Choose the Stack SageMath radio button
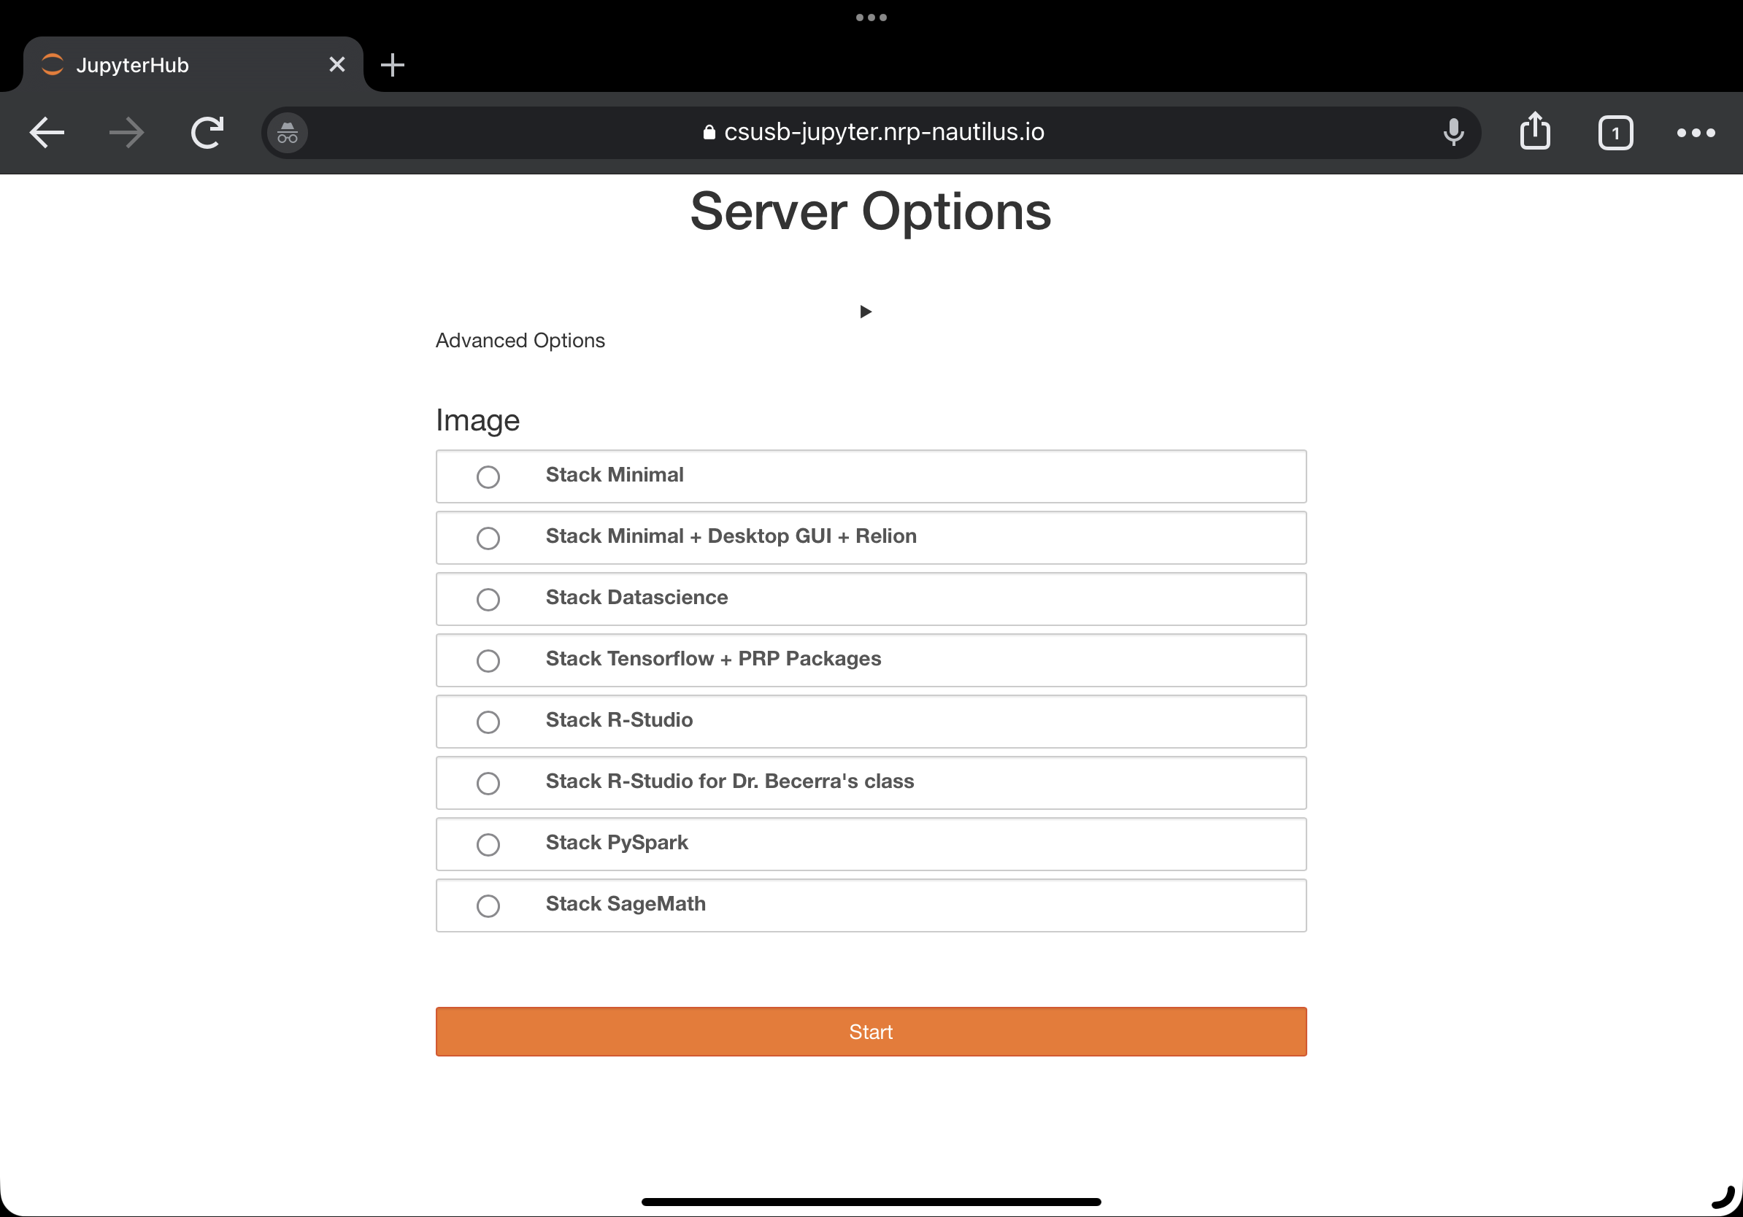Screen dimensions: 1743x1217 coord(488,906)
